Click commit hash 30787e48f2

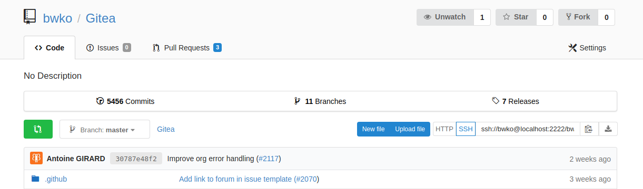136,159
